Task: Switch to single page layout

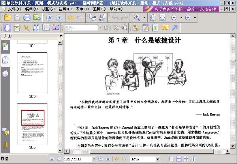Action: tap(171, 159)
